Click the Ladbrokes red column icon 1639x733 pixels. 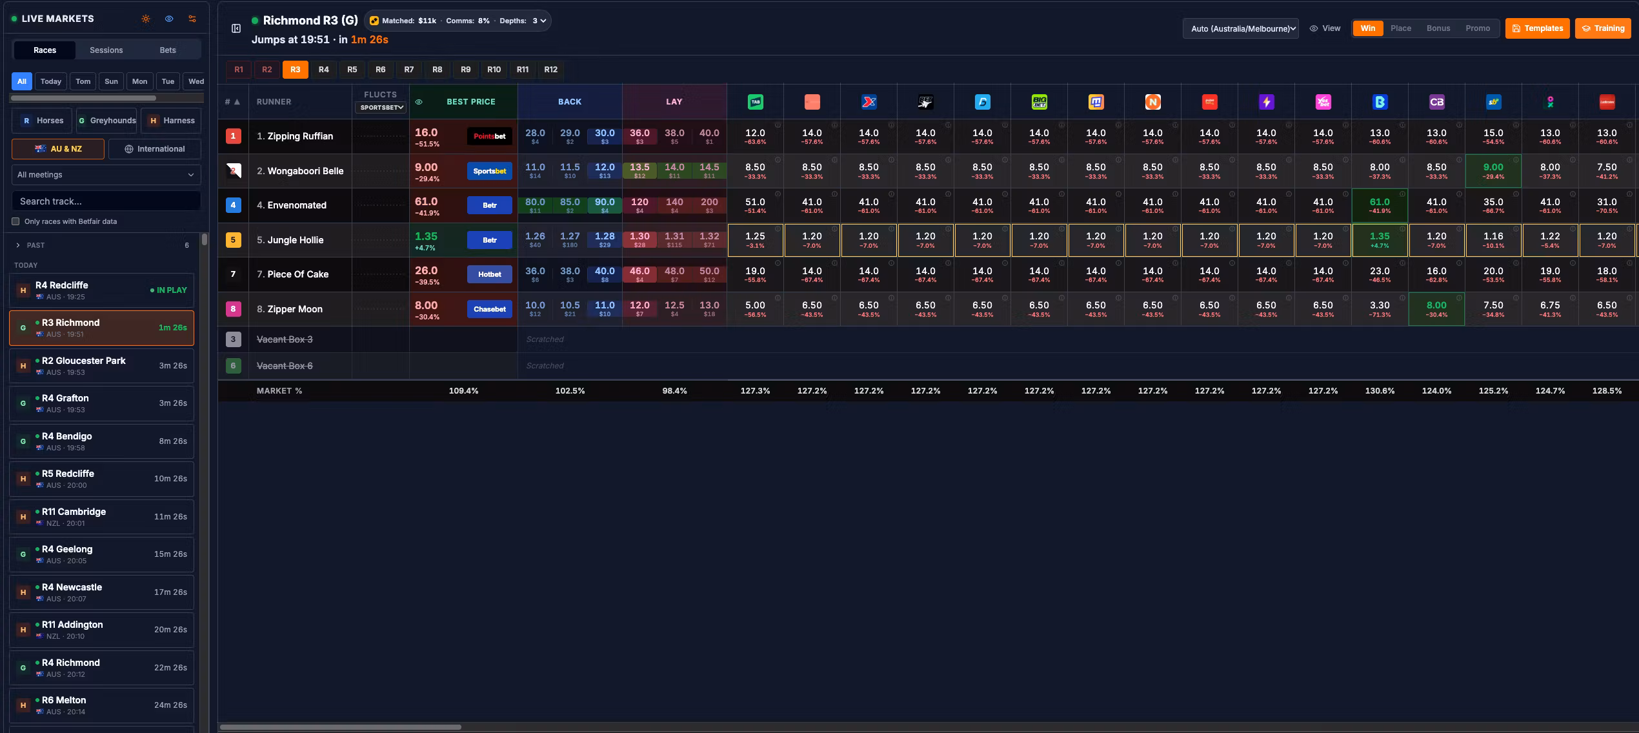(x=1607, y=102)
